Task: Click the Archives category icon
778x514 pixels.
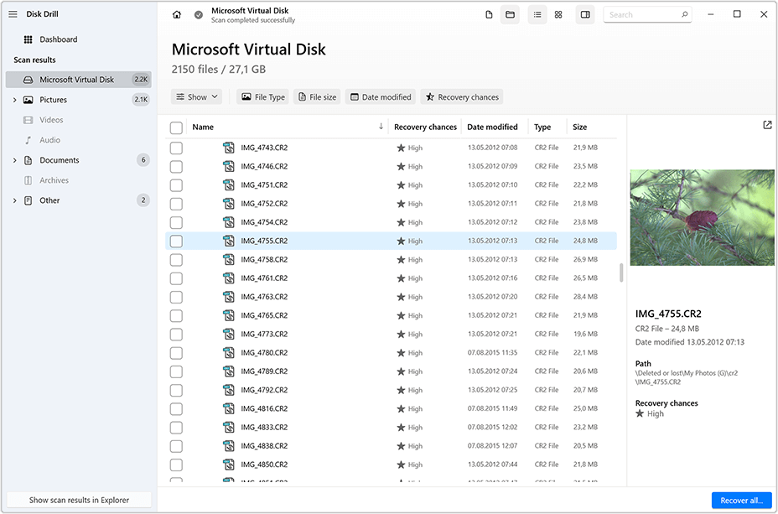Action: tap(29, 180)
